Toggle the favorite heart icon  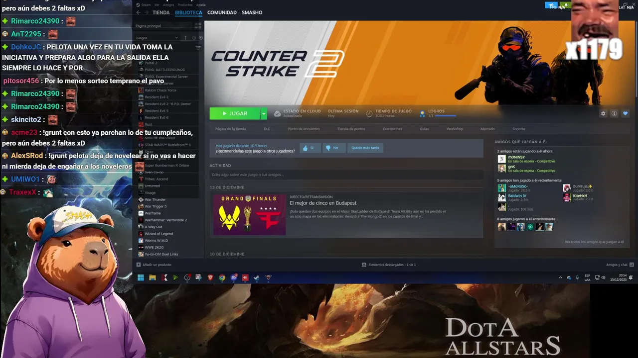click(626, 113)
